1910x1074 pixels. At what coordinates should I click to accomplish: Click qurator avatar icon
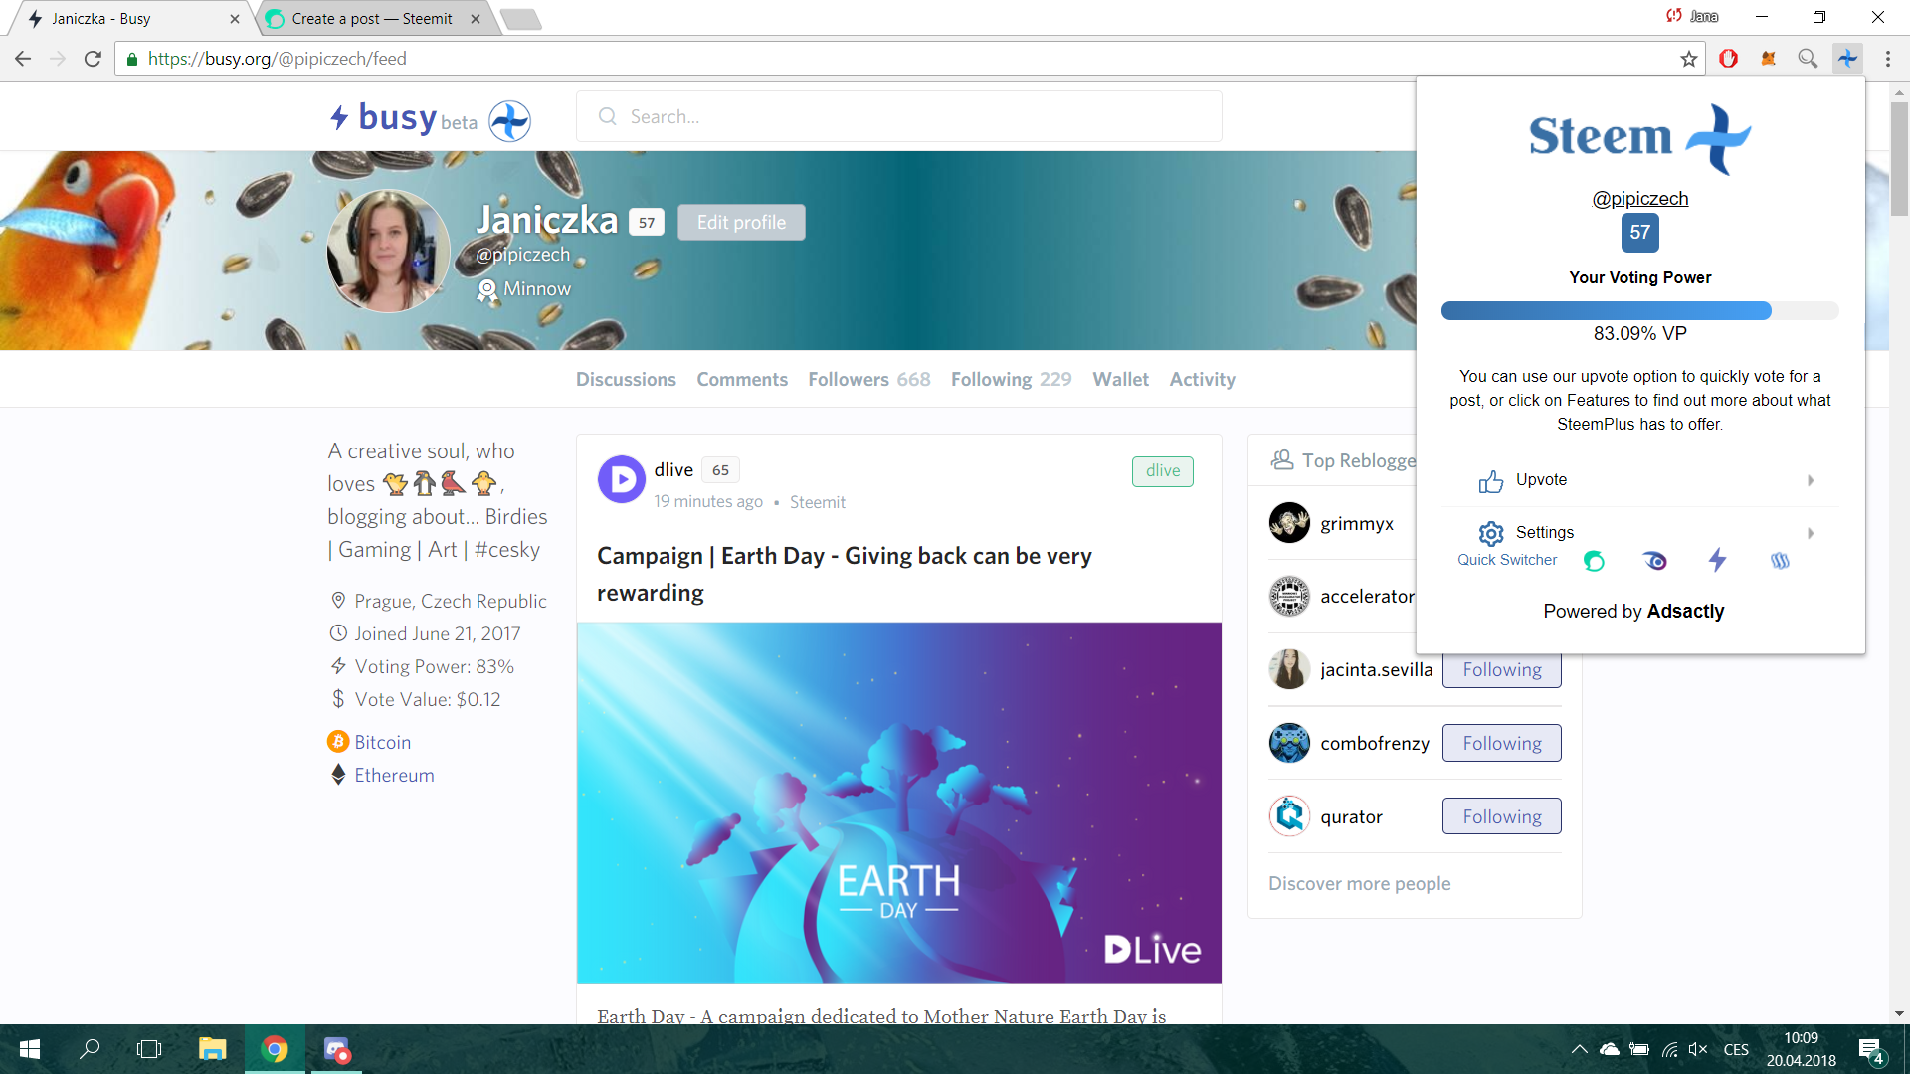click(1289, 816)
